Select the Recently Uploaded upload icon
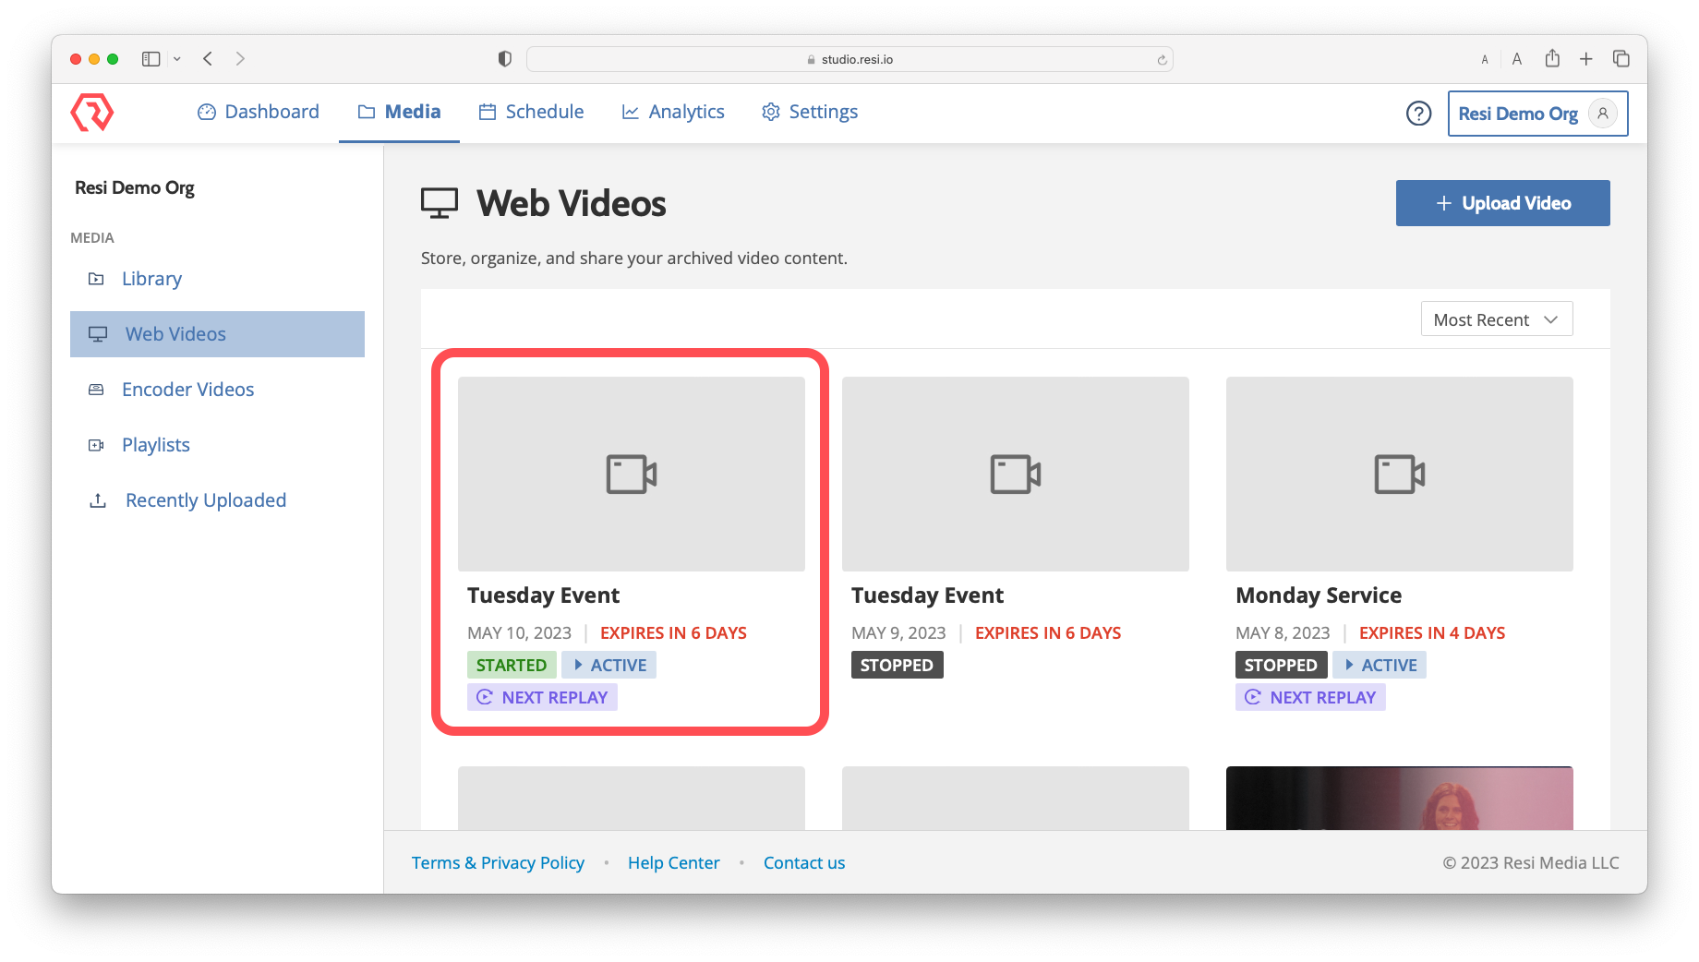Viewport: 1699px width, 962px height. pos(98,499)
